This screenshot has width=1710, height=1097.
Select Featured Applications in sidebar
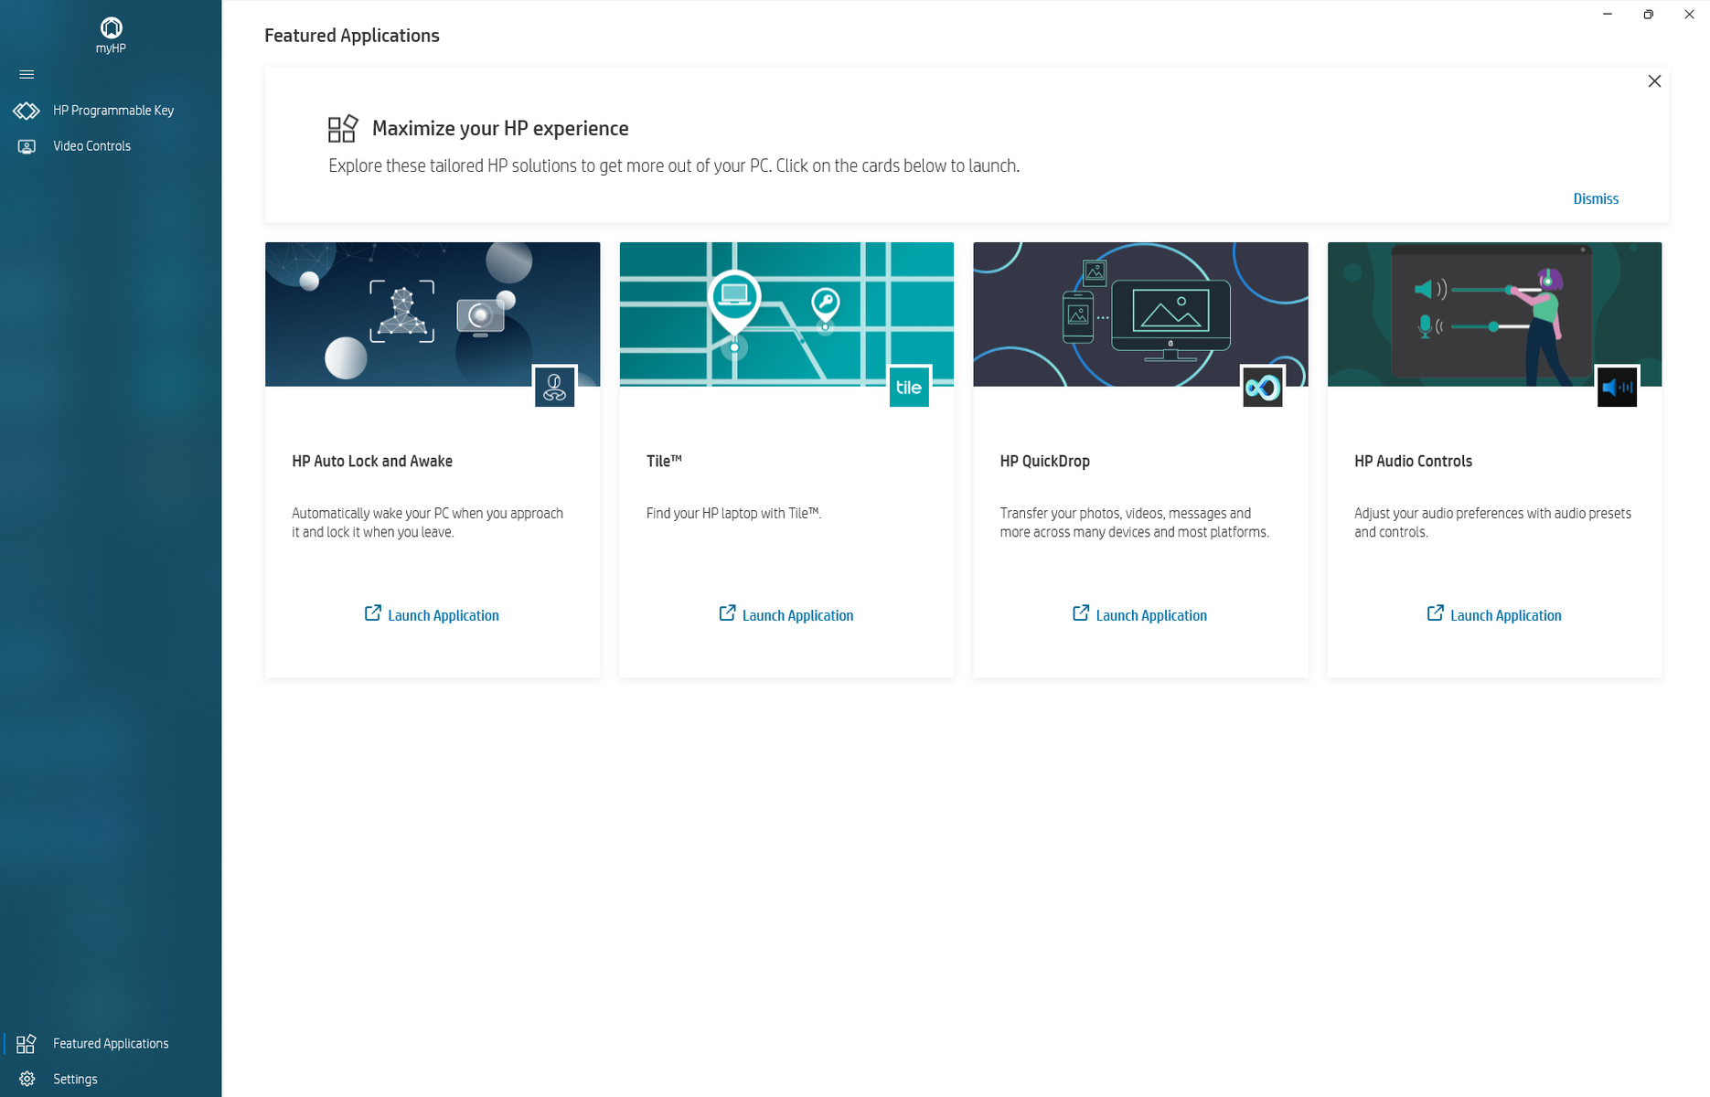point(111,1043)
